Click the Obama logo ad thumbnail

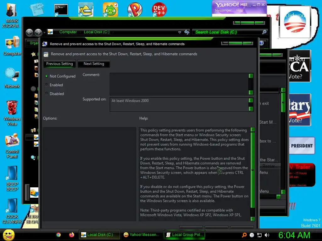(295, 22)
